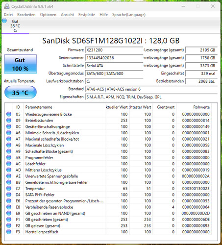Click status orb of Mittlerer Löschzyklus row
222x245 pixels.
click(x=9, y=170)
